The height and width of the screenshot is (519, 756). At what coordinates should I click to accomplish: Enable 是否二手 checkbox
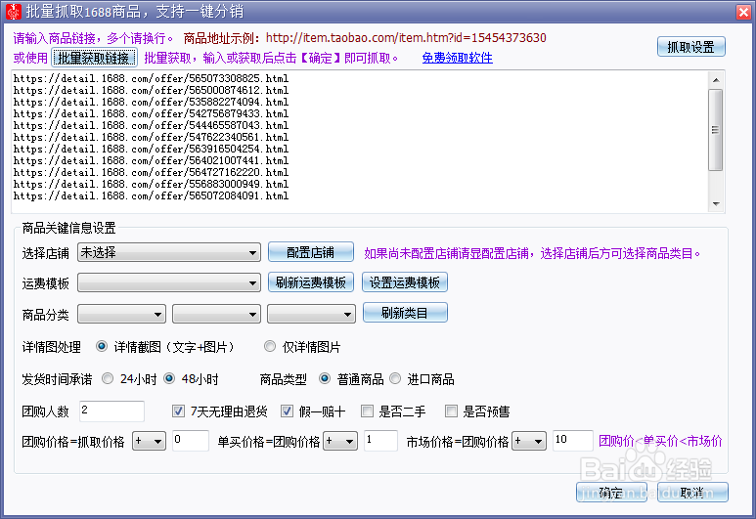367,411
